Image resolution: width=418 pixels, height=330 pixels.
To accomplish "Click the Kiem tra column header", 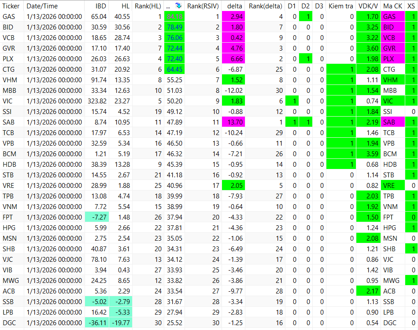I will [341, 6].
